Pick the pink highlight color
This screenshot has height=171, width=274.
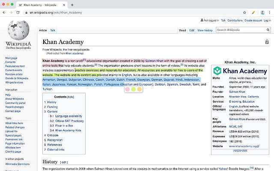(128, 89)
